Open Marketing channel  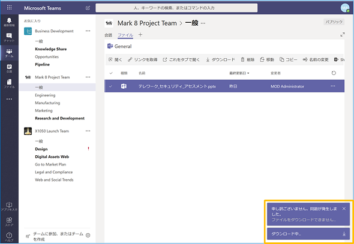coord(44,110)
